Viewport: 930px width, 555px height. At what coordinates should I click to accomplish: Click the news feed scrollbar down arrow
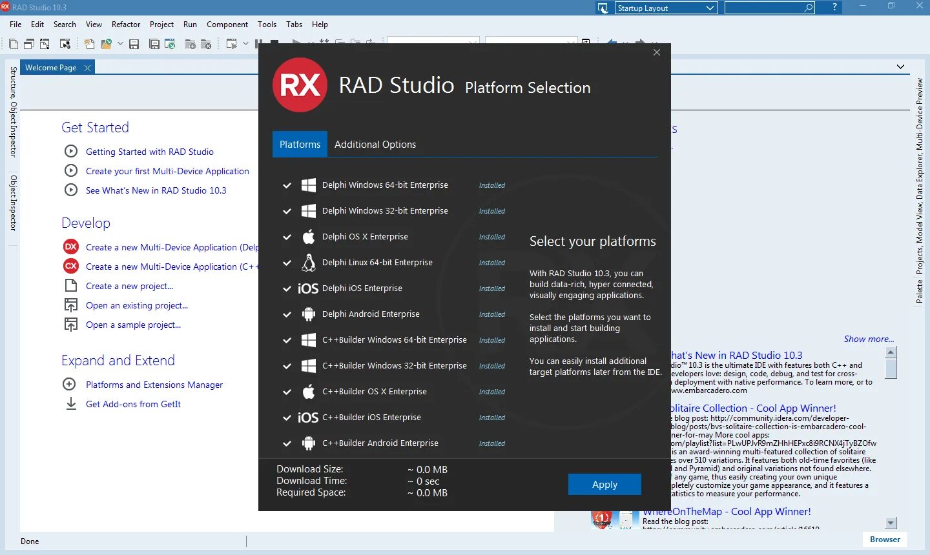coord(891,523)
